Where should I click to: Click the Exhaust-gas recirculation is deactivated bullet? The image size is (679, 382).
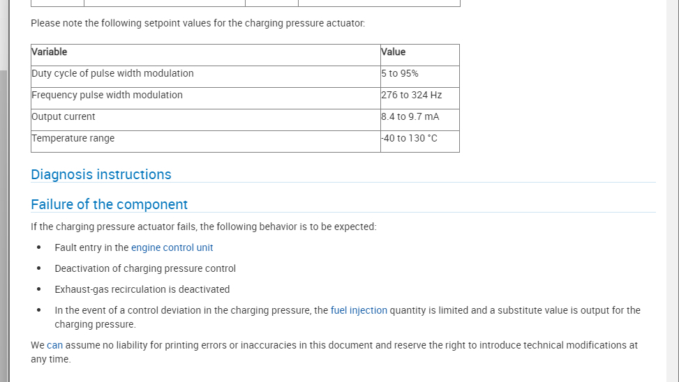pyautogui.click(x=142, y=289)
